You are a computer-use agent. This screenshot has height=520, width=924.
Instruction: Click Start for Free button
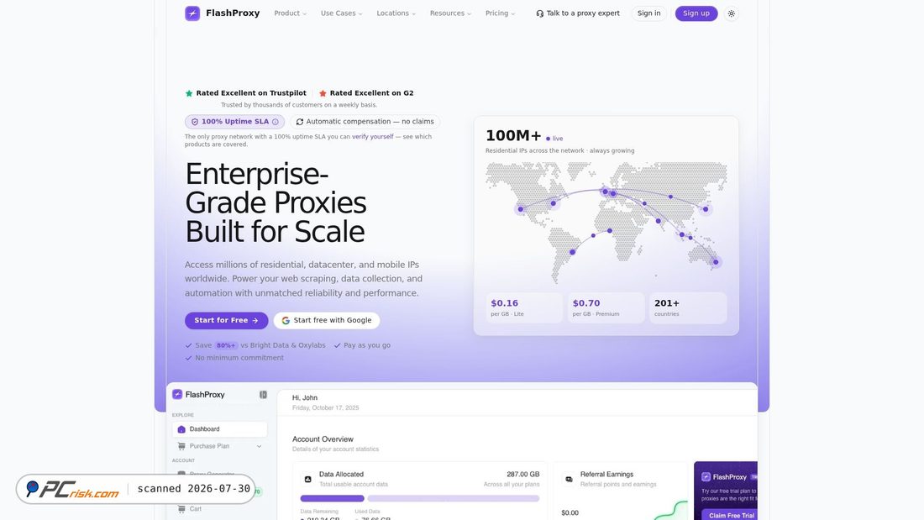(x=226, y=320)
